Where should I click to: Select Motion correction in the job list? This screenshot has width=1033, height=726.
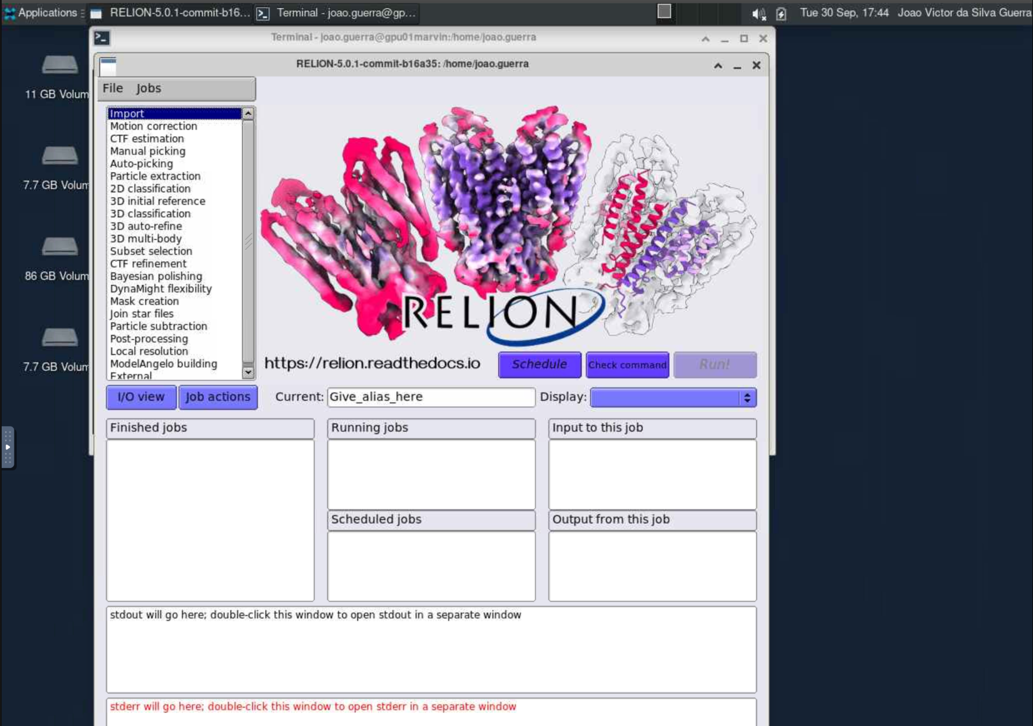point(154,126)
